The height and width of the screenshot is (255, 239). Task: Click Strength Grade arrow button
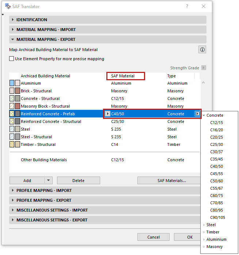click(204, 67)
